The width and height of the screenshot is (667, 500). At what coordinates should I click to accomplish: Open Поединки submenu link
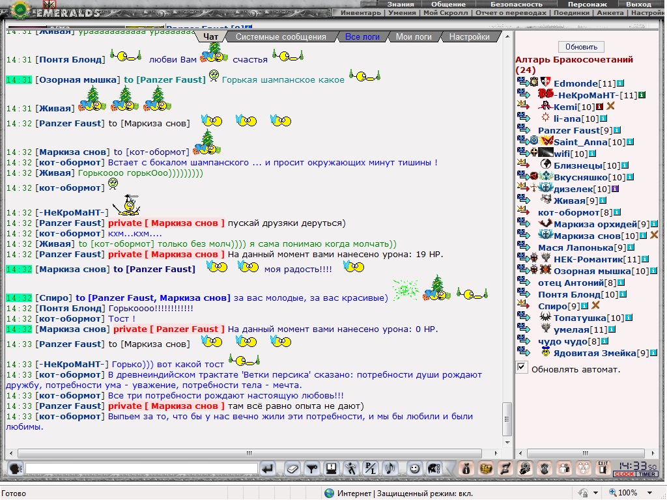[x=572, y=13]
